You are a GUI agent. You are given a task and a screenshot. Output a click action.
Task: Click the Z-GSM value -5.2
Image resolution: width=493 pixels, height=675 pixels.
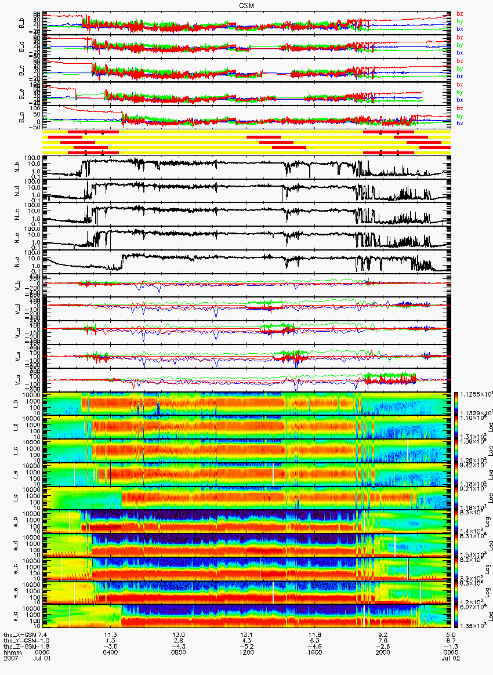(x=246, y=647)
